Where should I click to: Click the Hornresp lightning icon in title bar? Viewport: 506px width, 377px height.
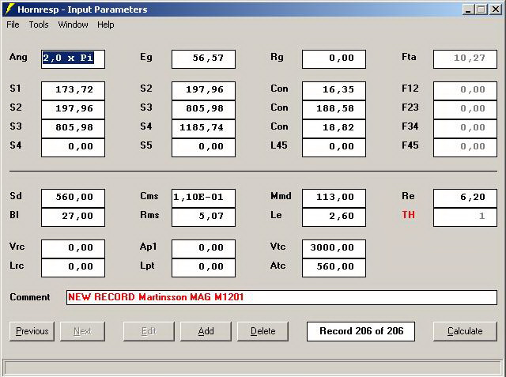tap(9, 9)
